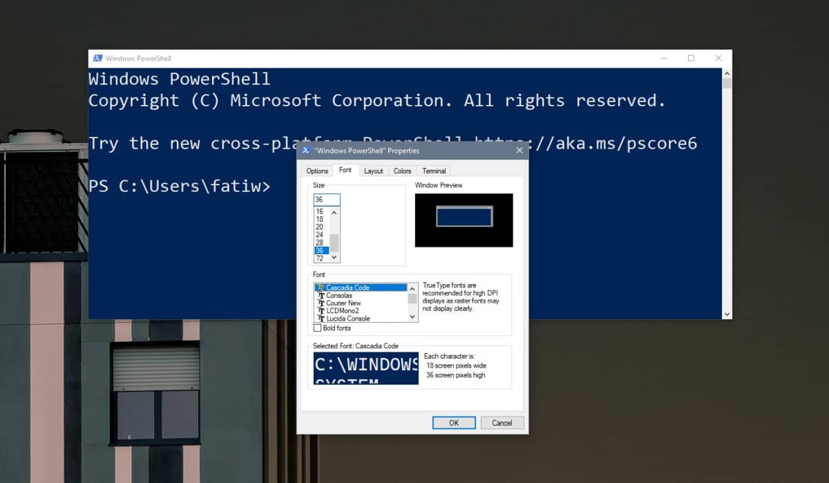Select size 16 in the list
Viewport: 829px width, 483px height.
[320, 211]
